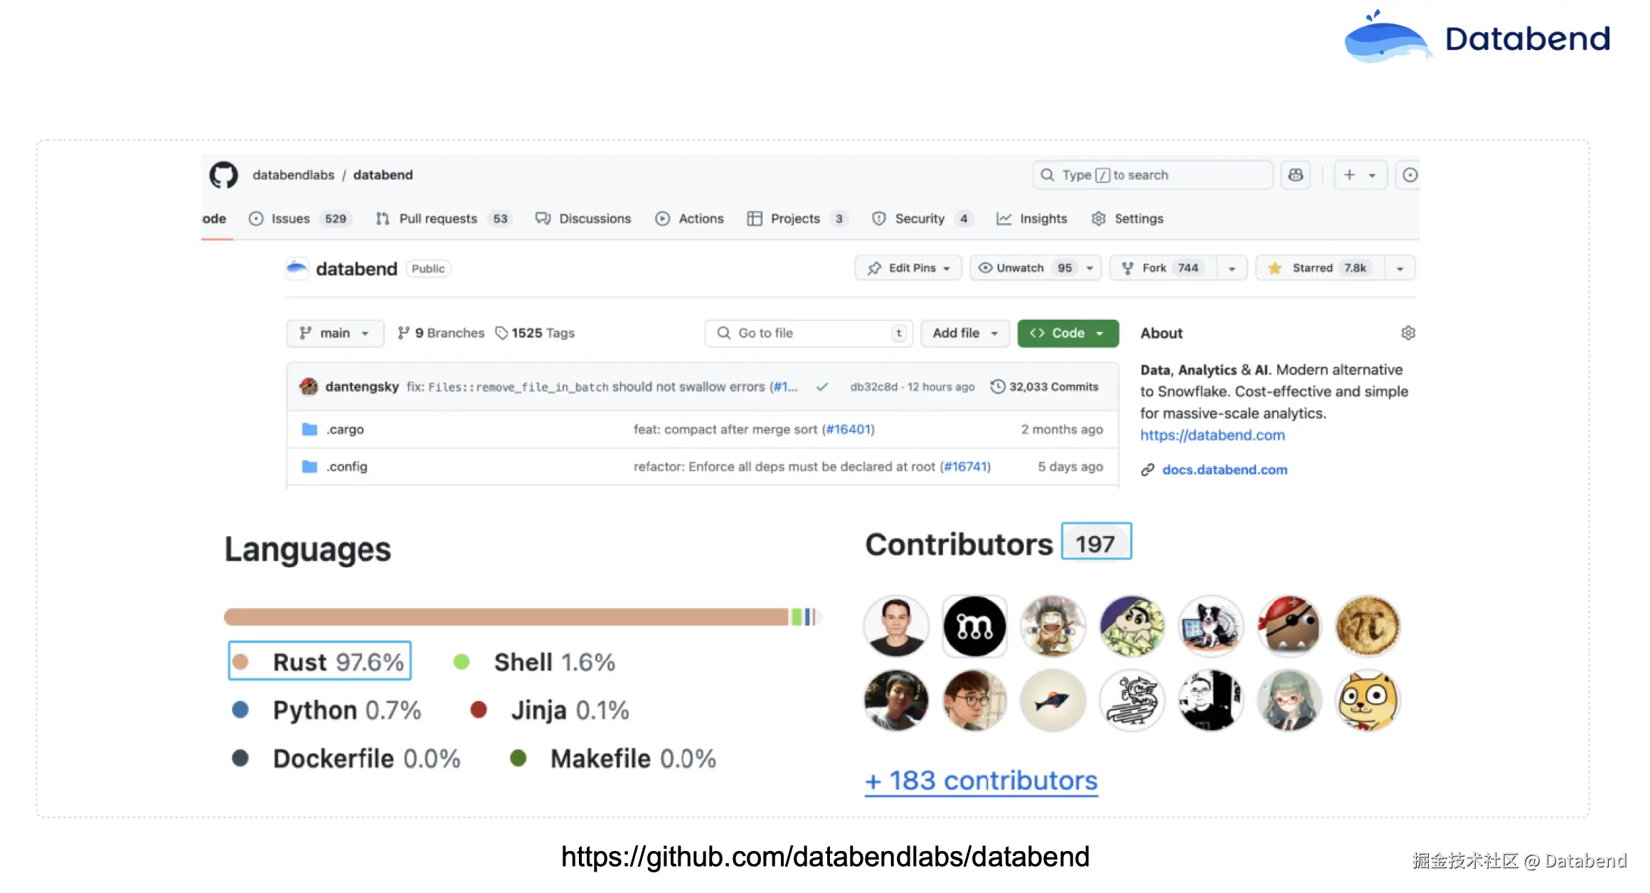Click the '+ 183 contributors' link
The width and height of the screenshot is (1650, 893).
981,781
